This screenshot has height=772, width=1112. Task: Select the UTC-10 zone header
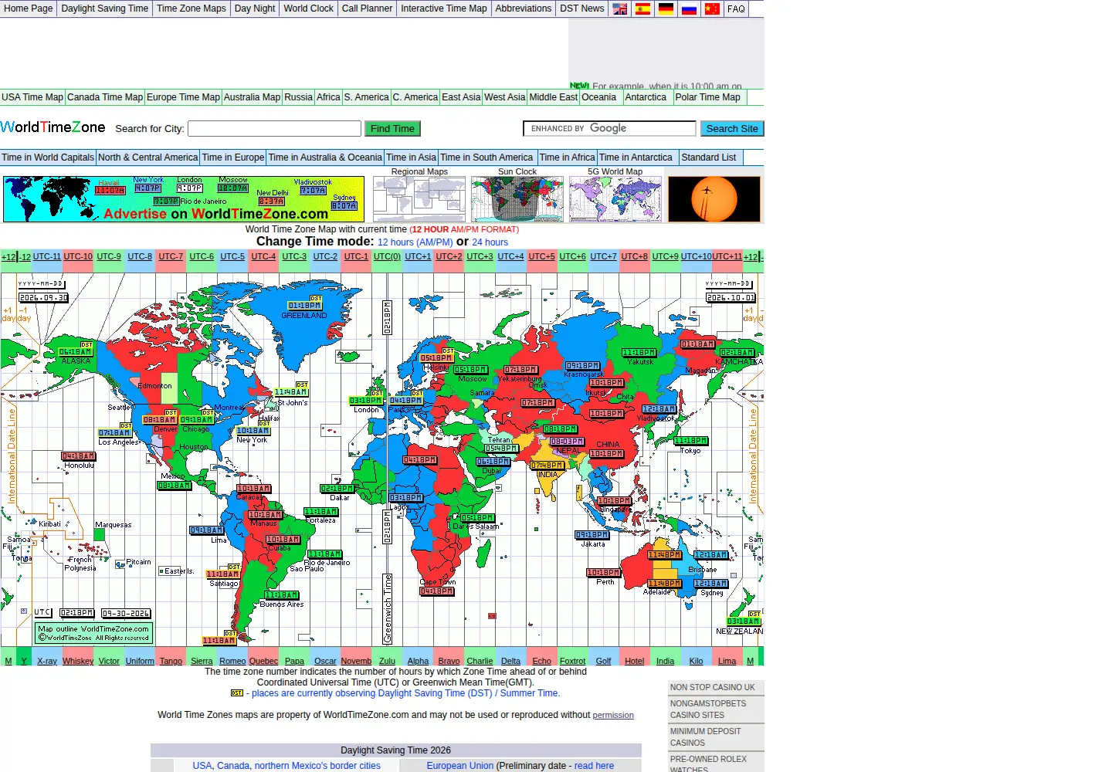tap(78, 256)
